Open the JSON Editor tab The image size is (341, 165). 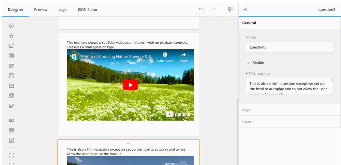[x=87, y=10]
